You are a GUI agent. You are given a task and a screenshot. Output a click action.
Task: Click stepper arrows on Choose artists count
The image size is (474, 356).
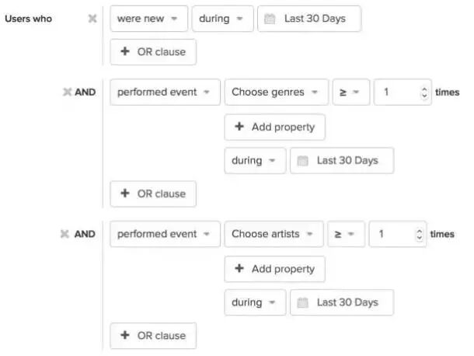(420, 234)
